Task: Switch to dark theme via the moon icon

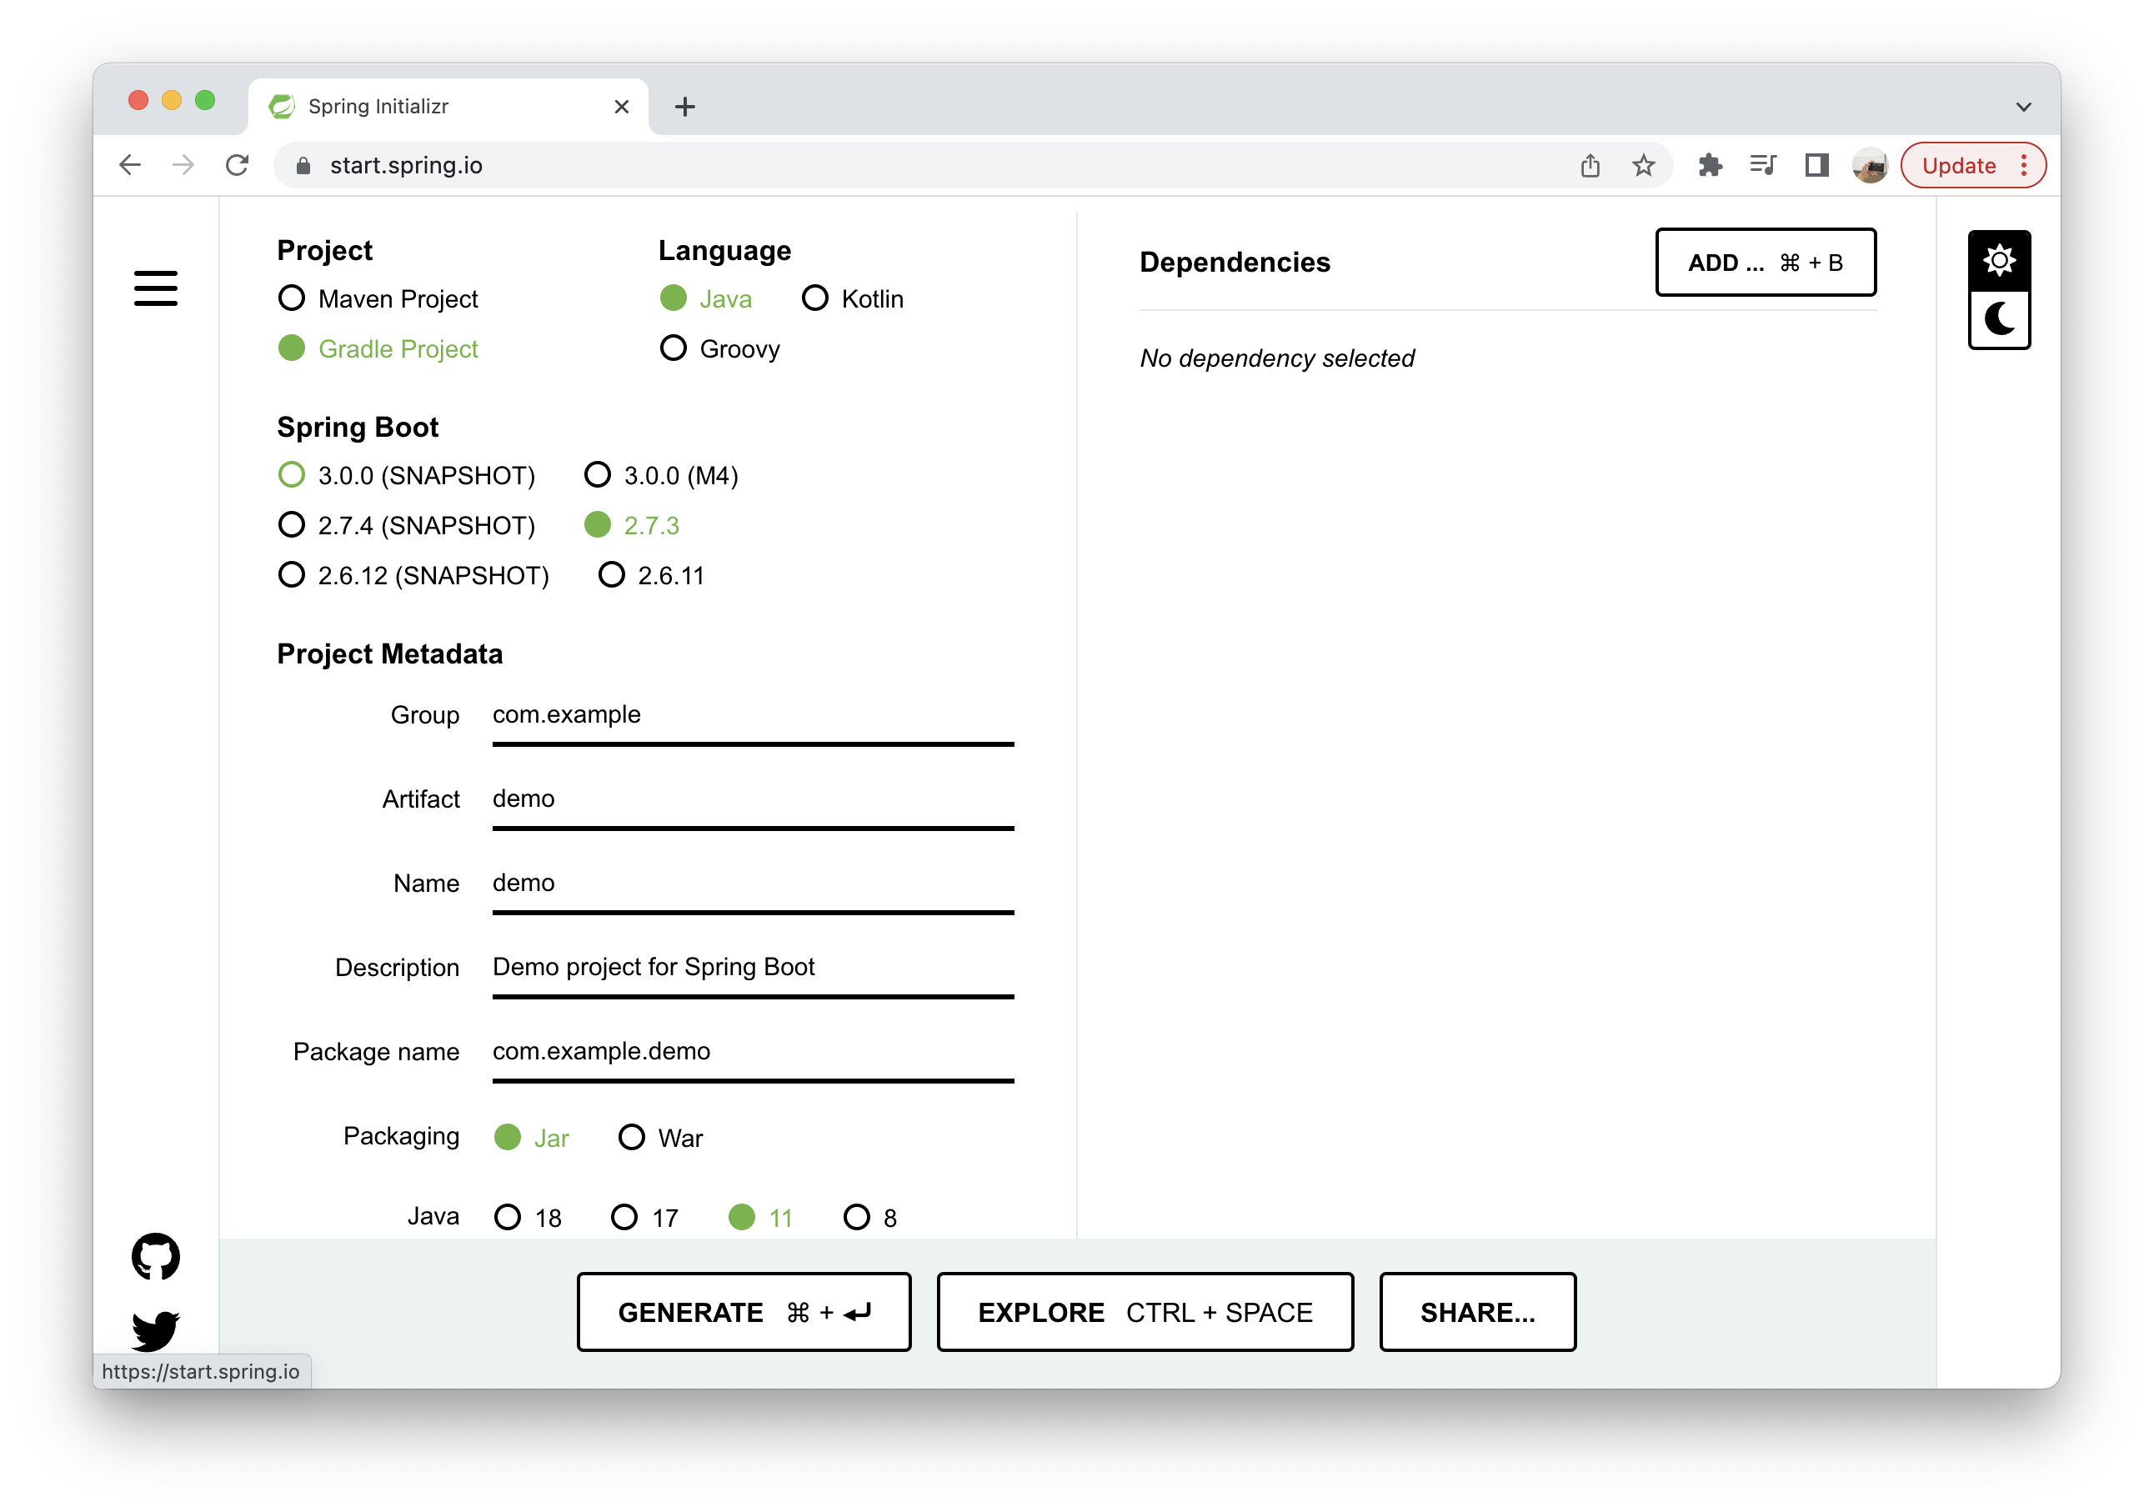Action: [1999, 319]
